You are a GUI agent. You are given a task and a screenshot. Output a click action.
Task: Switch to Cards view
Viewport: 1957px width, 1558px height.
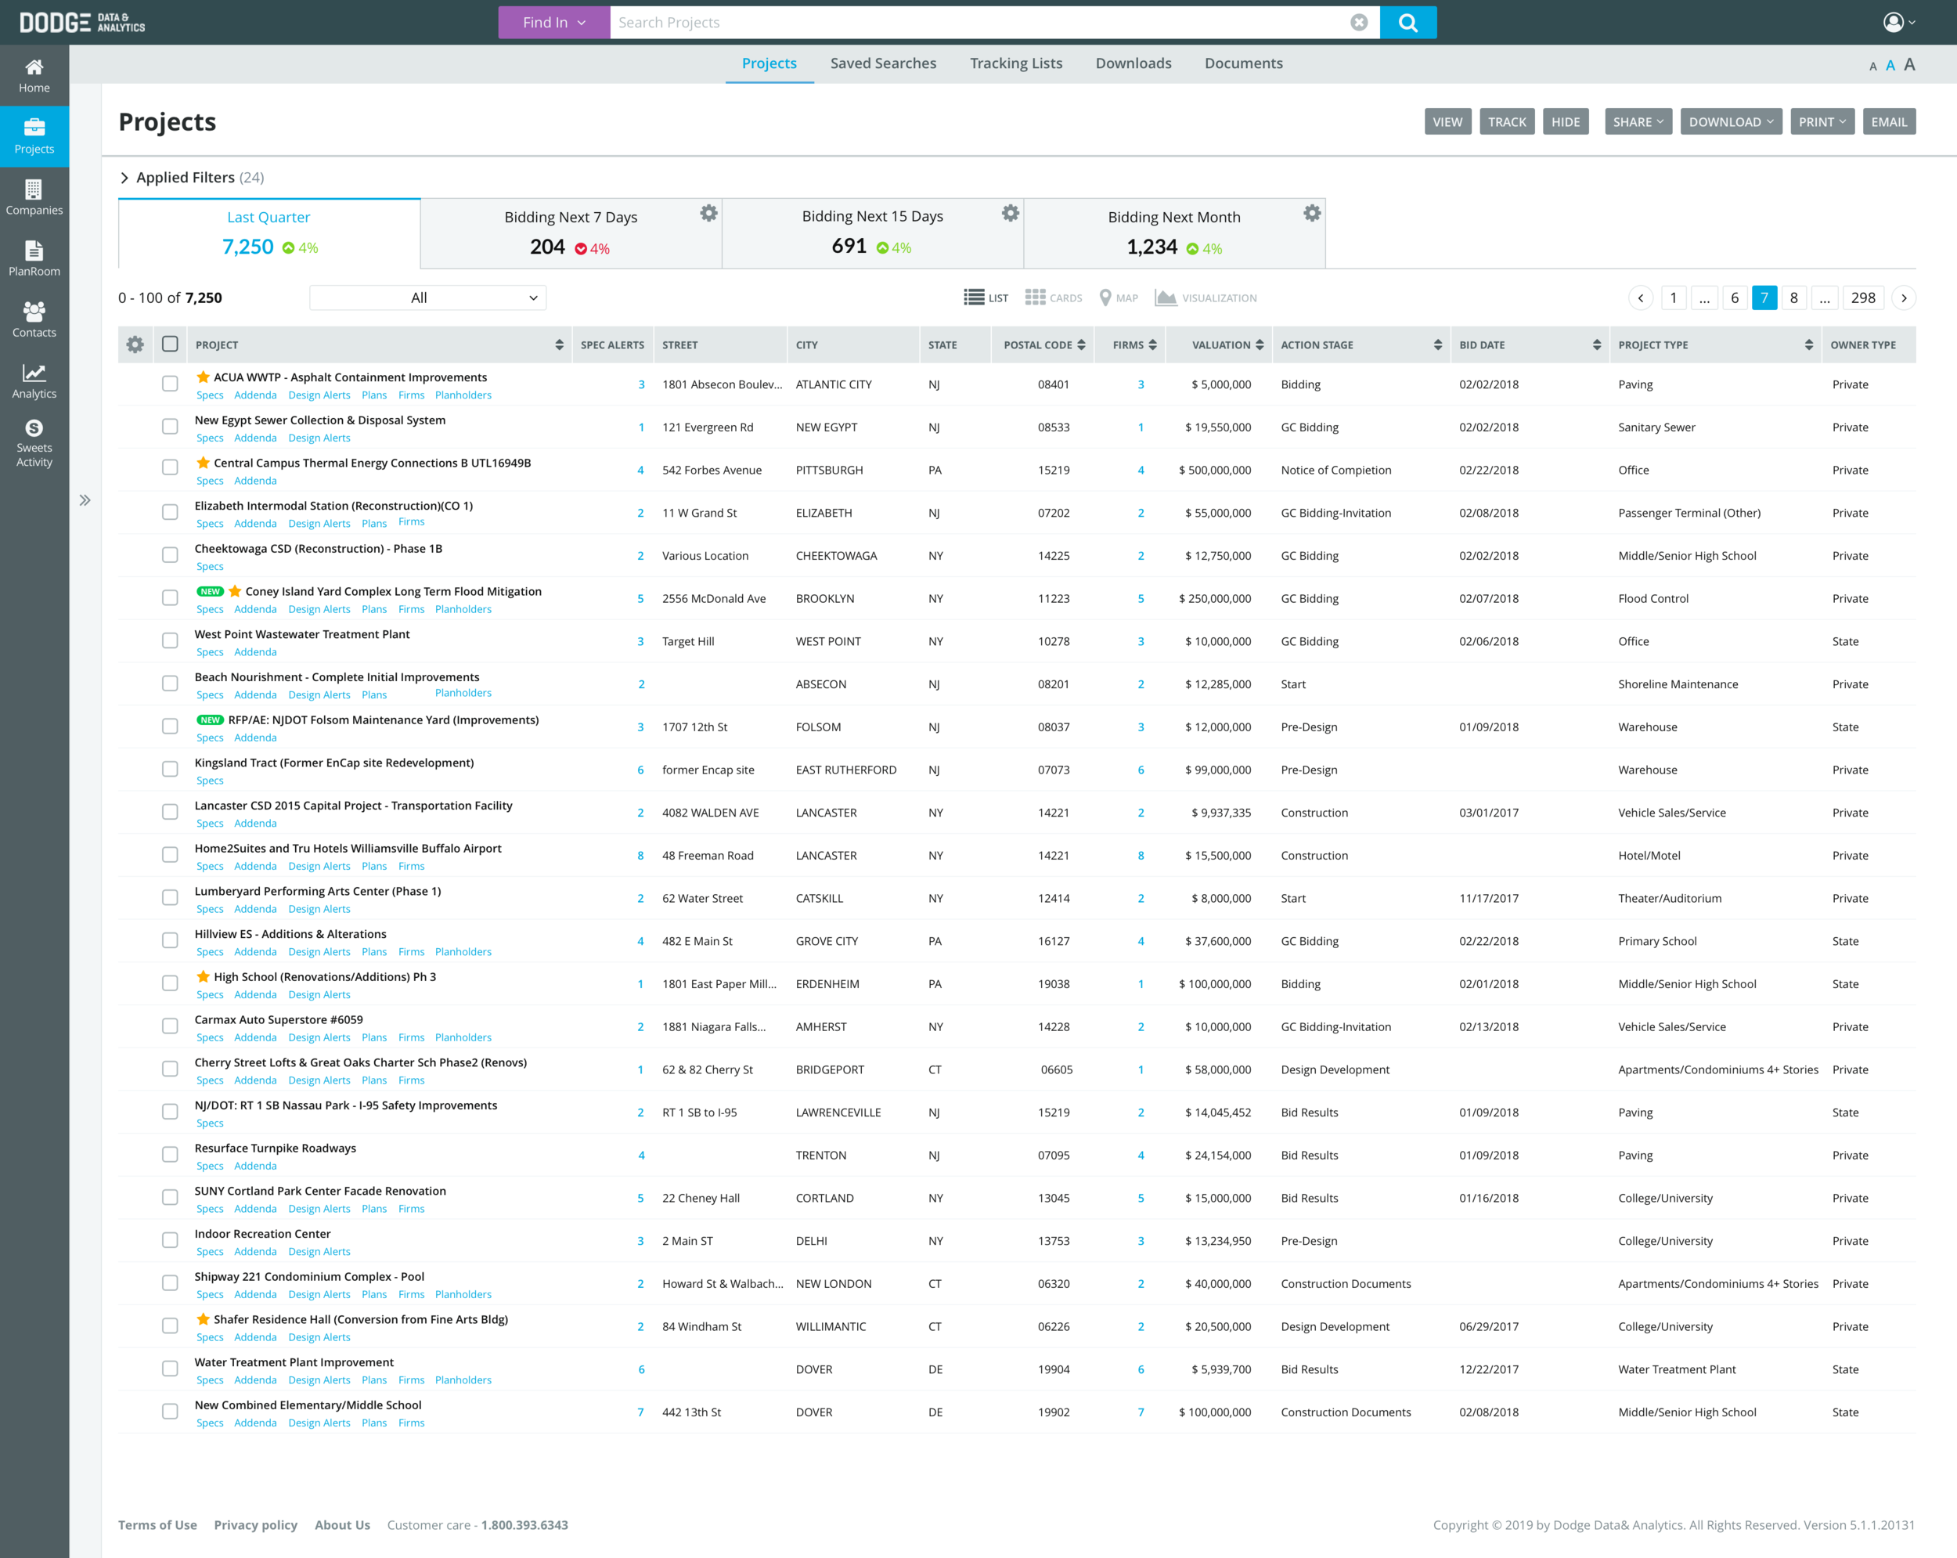coord(1053,298)
